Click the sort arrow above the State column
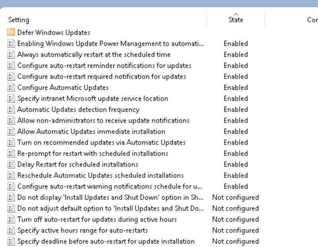The height and width of the screenshot is (247, 318). tap(236, 13)
